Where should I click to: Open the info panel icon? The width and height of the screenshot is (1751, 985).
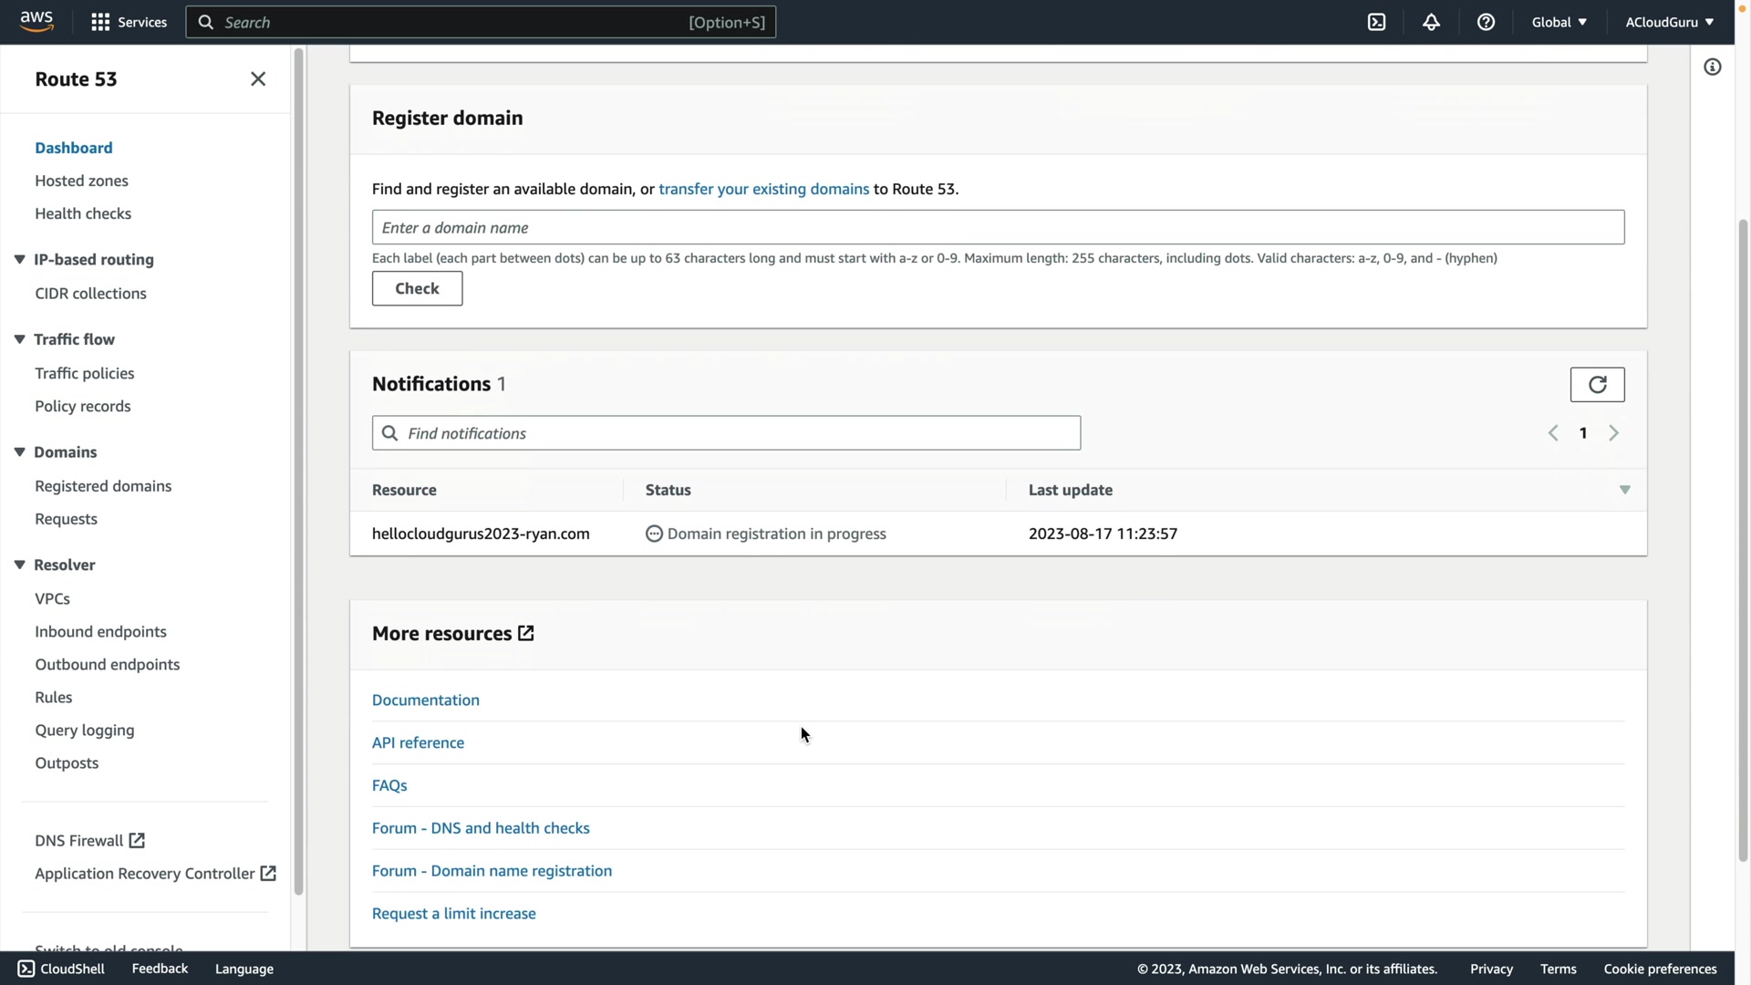point(1712,67)
